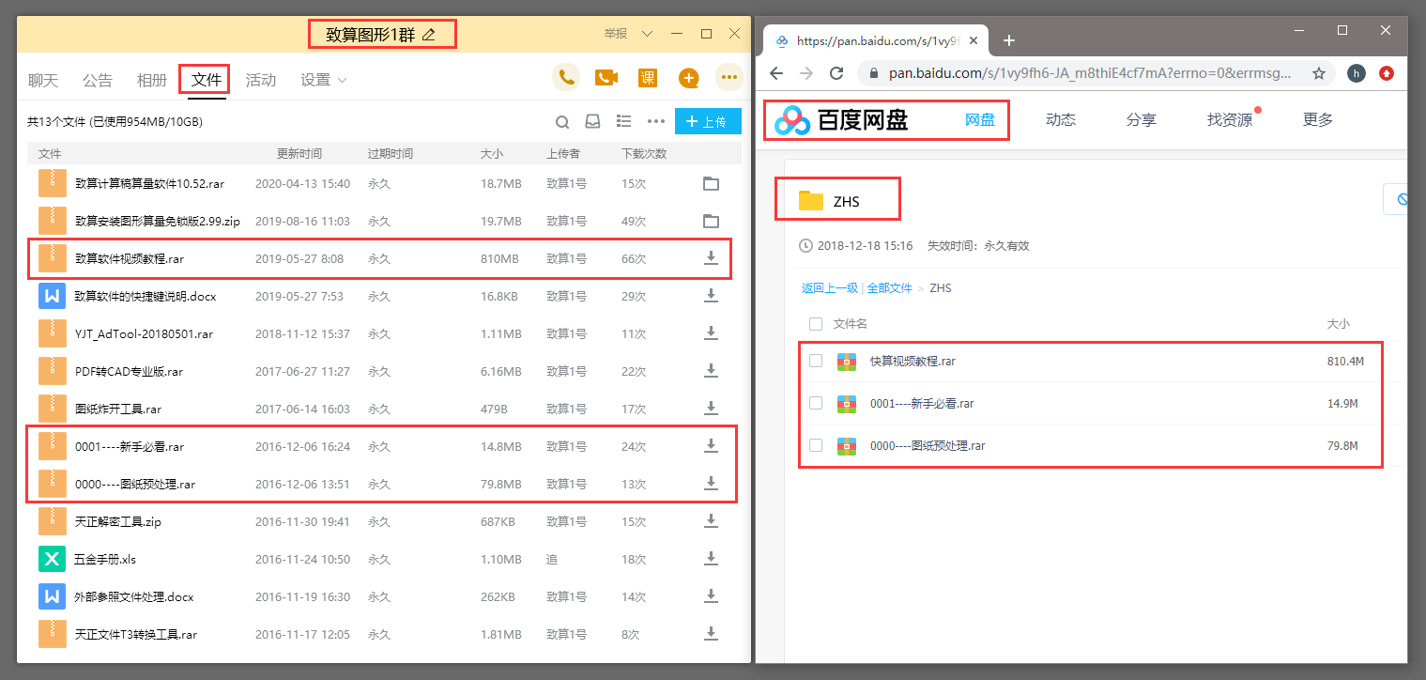
Task: Sort files by 下载次数 column header
Action: click(644, 153)
